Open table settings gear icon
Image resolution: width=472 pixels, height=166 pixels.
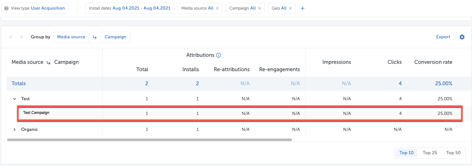pyautogui.click(x=462, y=37)
